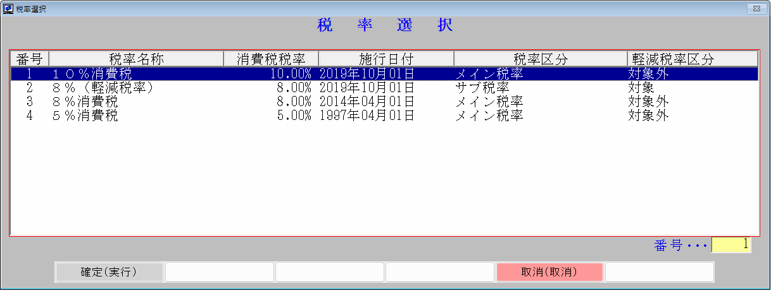The width and height of the screenshot is (771, 291).
Task: Click the 1997年04月01日 date cell
Action: (367, 116)
